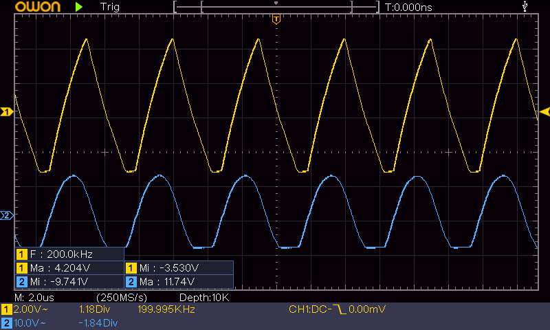Image resolution: width=550 pixels, height=330 pixels.
Task: Click the (250MS/s) sample rate readout
Action: 122,298
